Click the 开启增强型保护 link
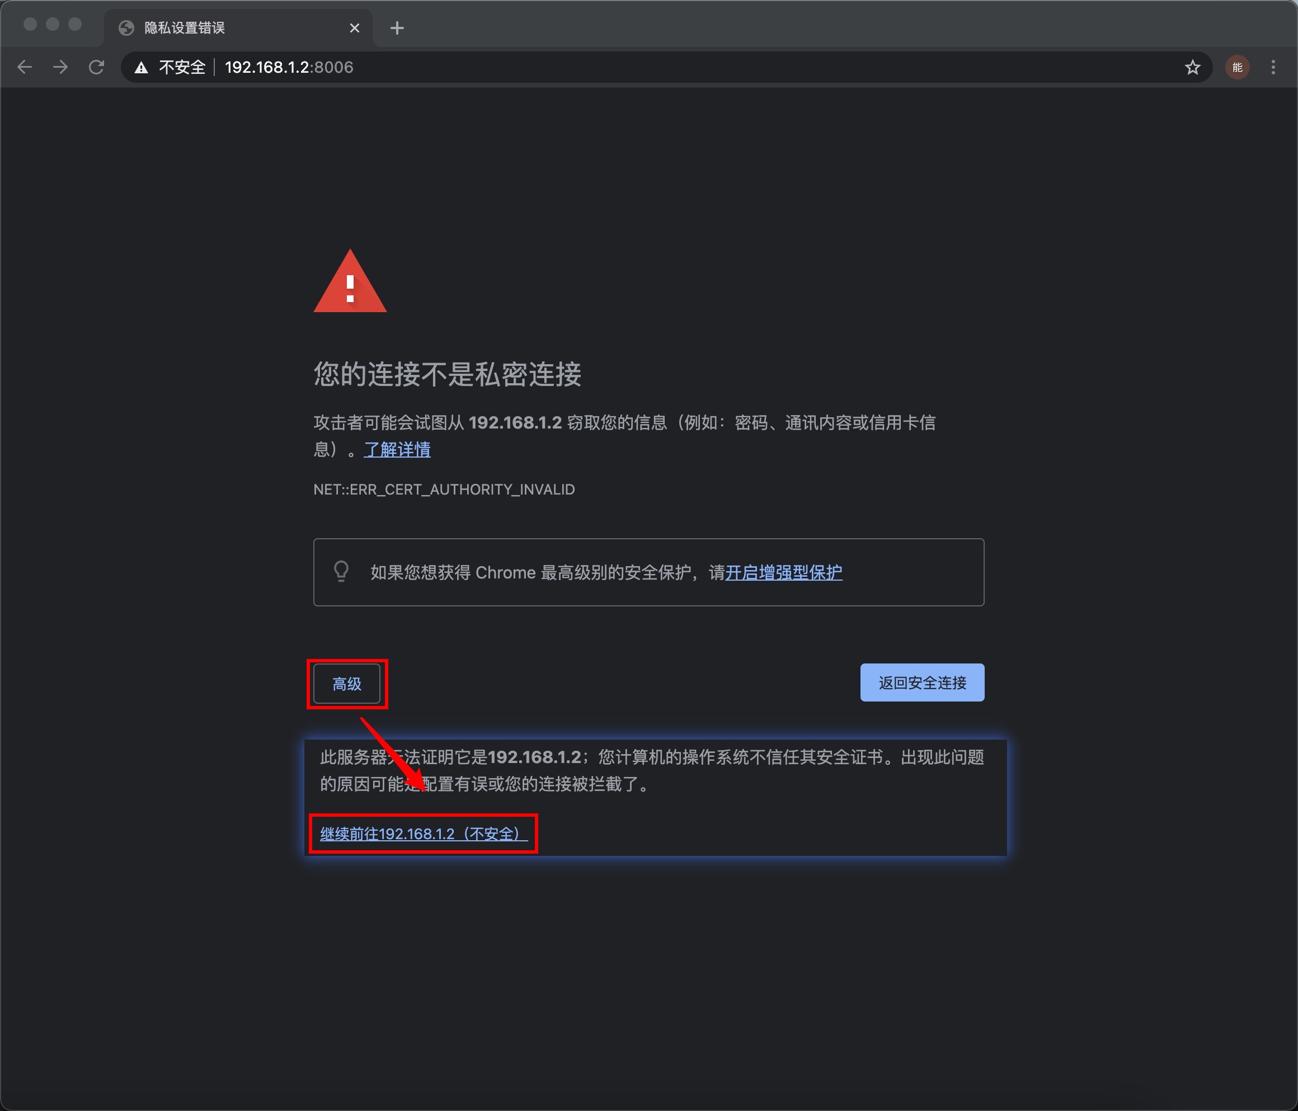 (783, 572)
